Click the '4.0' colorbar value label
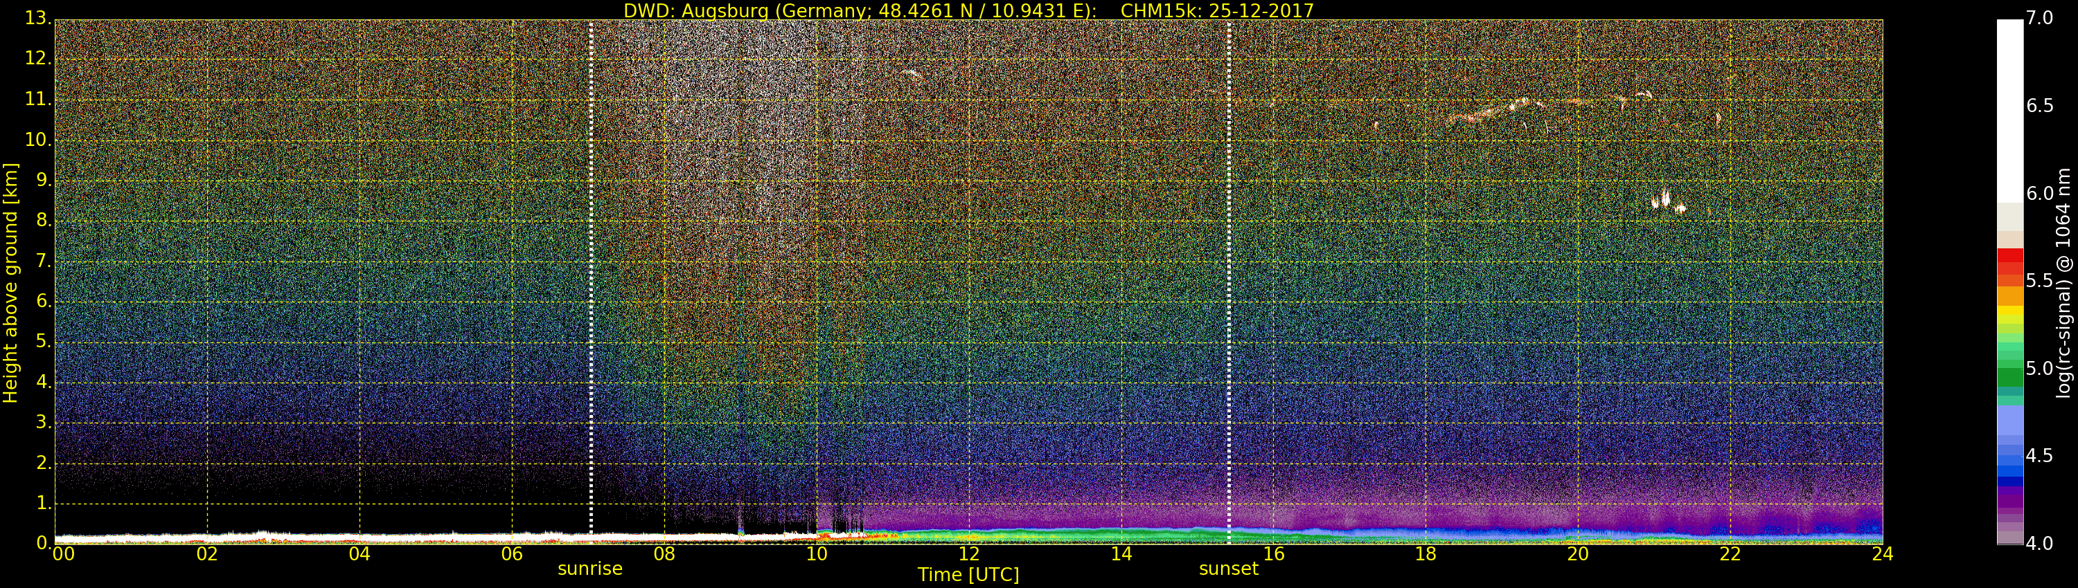This screenshot has width=2078, height=588. [2039, 544]
